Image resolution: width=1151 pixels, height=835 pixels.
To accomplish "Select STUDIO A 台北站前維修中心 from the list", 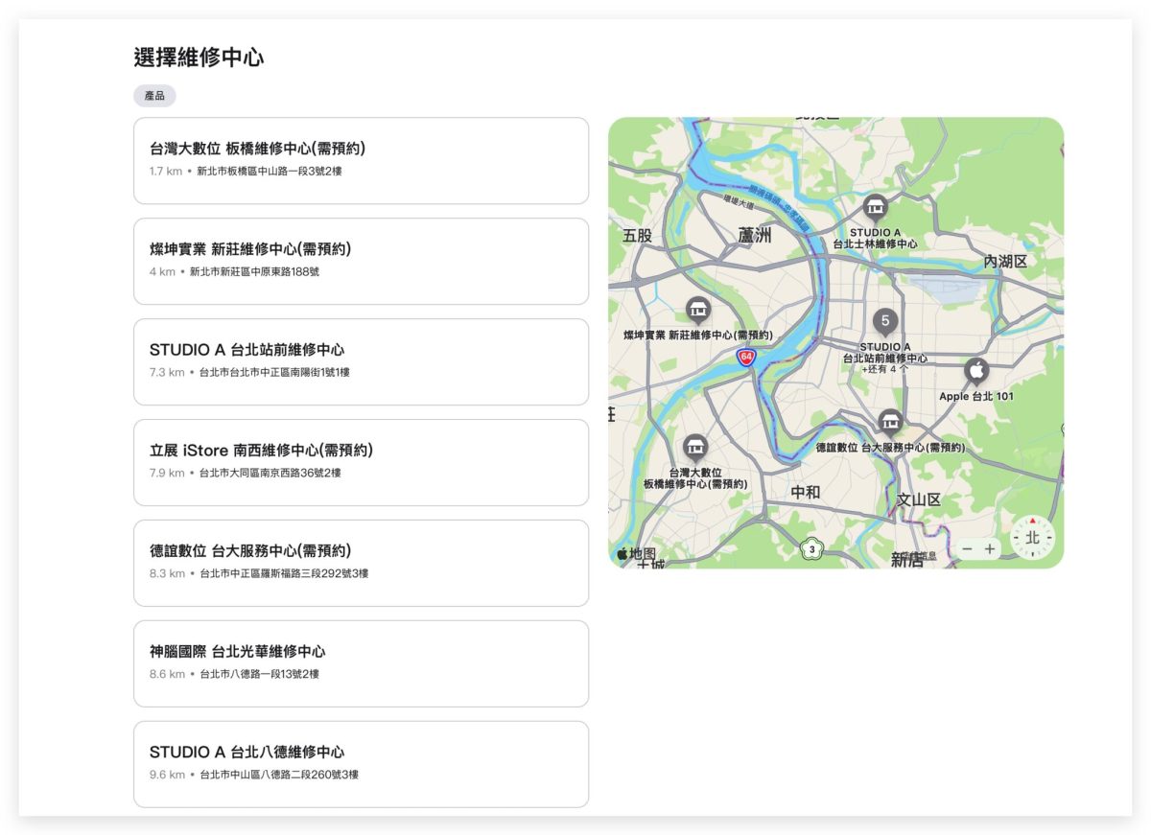I will [362, 362].
